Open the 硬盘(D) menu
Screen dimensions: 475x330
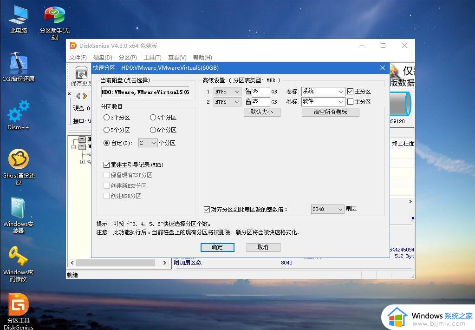tap(103, 58)
